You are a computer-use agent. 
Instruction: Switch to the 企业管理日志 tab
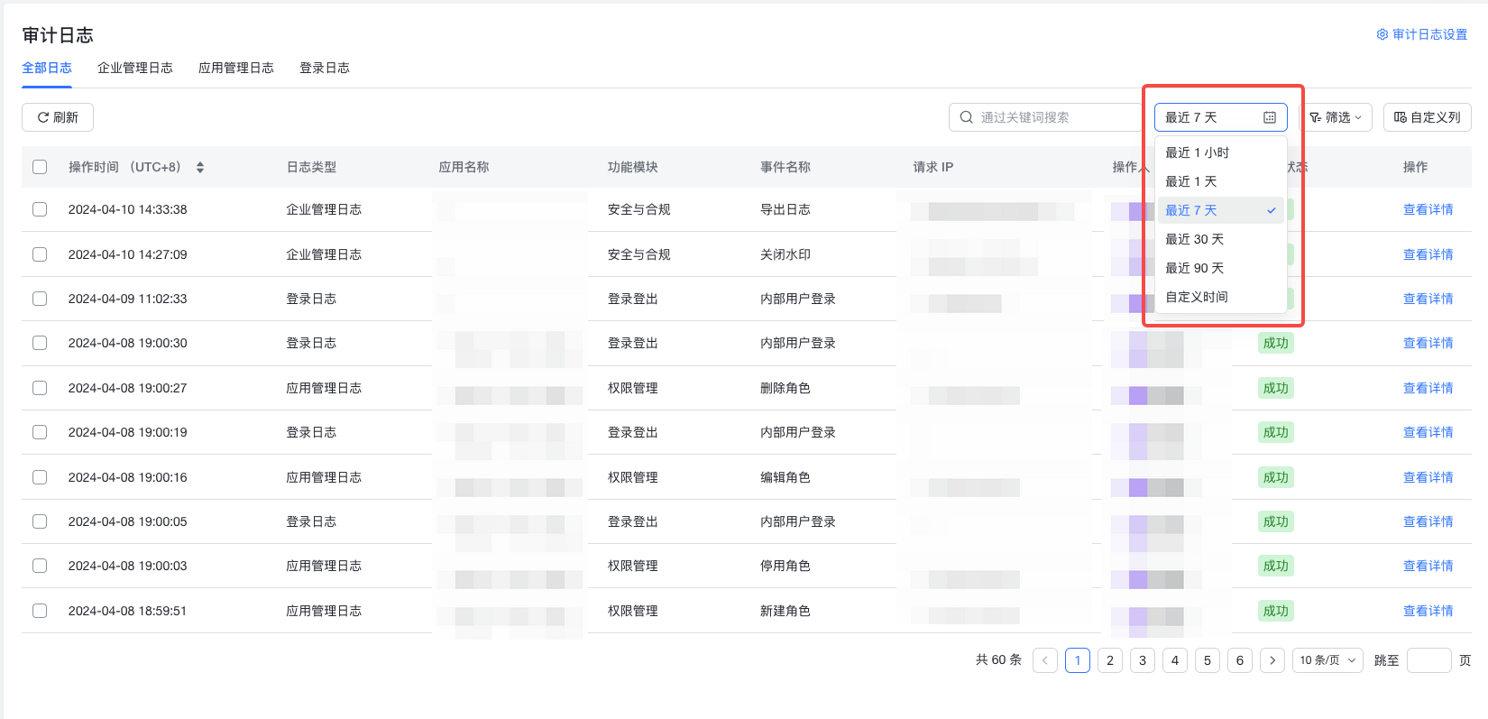click(x=135, y=68)
